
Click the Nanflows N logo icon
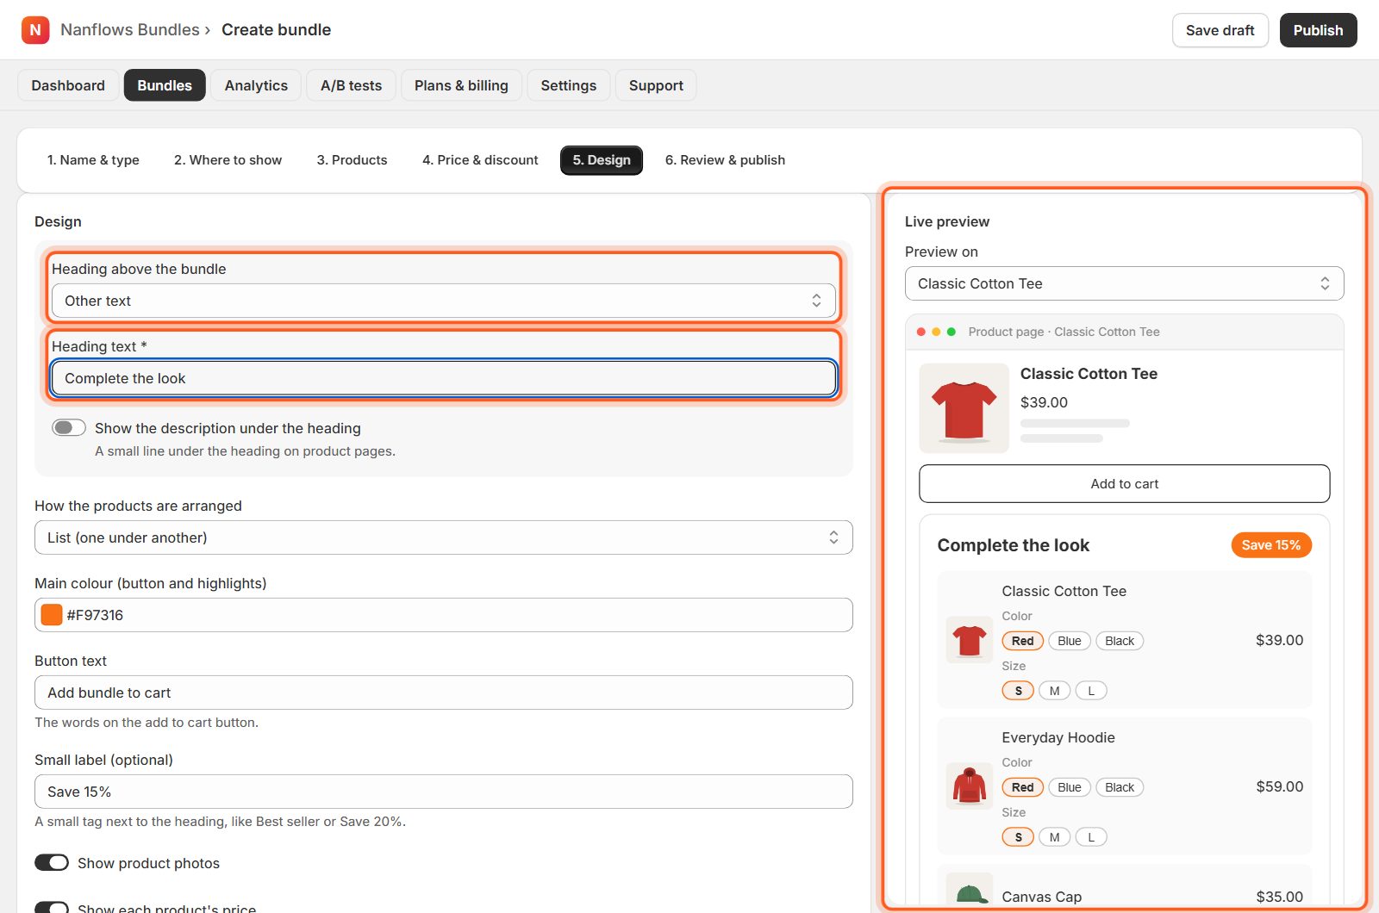pos(35,30)
